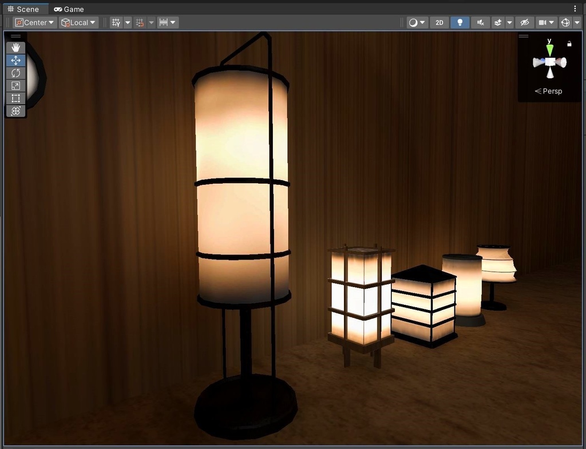Viewport: 586px width, 449px height.
Task: Select the ribbed lantern on stand
Action: [x=496, y=269]
